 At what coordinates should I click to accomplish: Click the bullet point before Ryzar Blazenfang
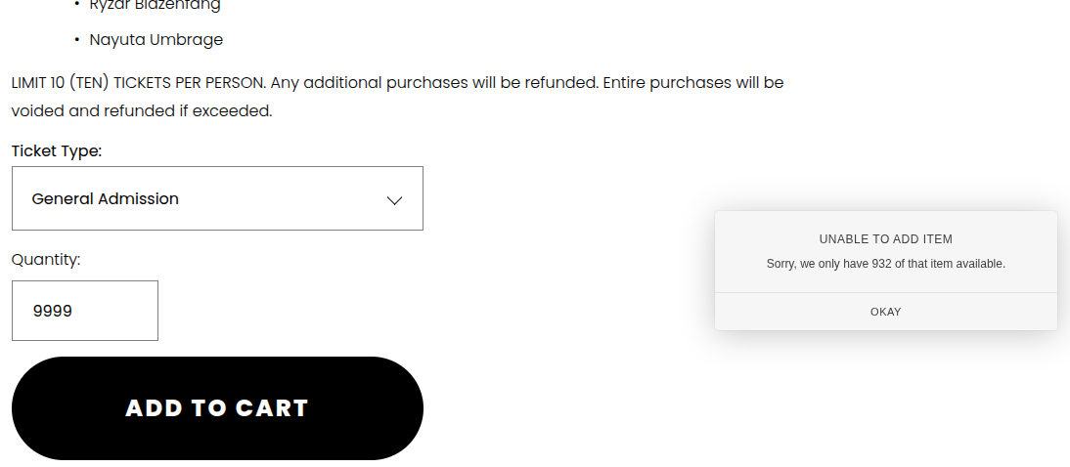click(x=77, y=5)
